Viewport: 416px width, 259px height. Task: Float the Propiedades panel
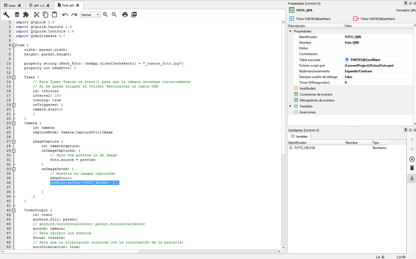(410, 3)
